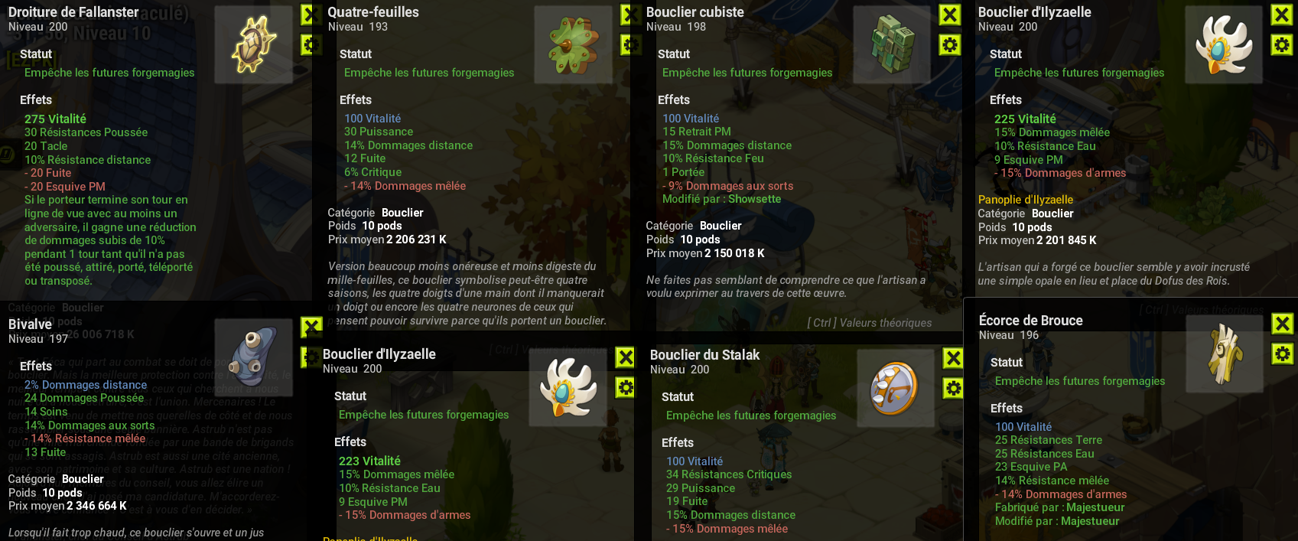Open gear options for Bouclier du Stalak
1298x541 pixels.
point(953,389)
